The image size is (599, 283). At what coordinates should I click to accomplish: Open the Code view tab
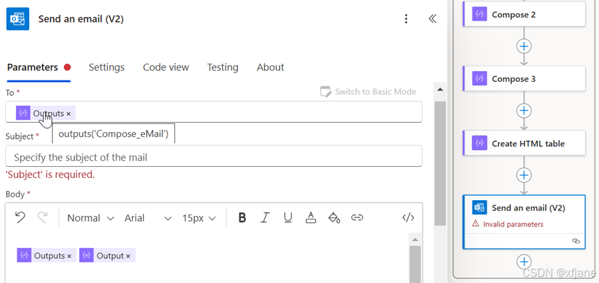tap(166, 68)
